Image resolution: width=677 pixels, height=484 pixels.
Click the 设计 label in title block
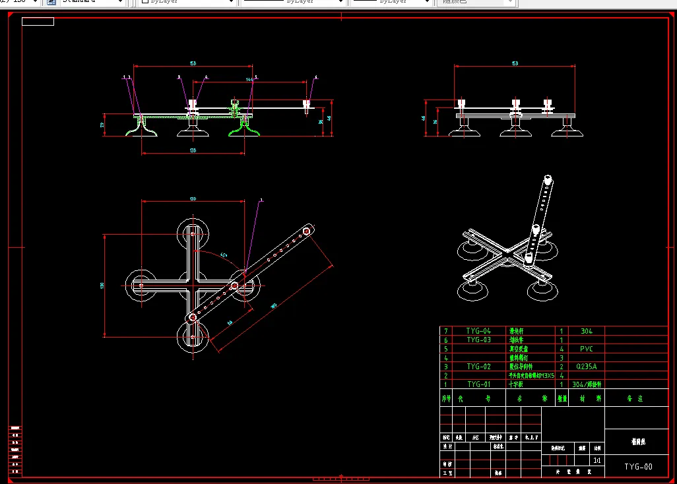tap(447, 446)
